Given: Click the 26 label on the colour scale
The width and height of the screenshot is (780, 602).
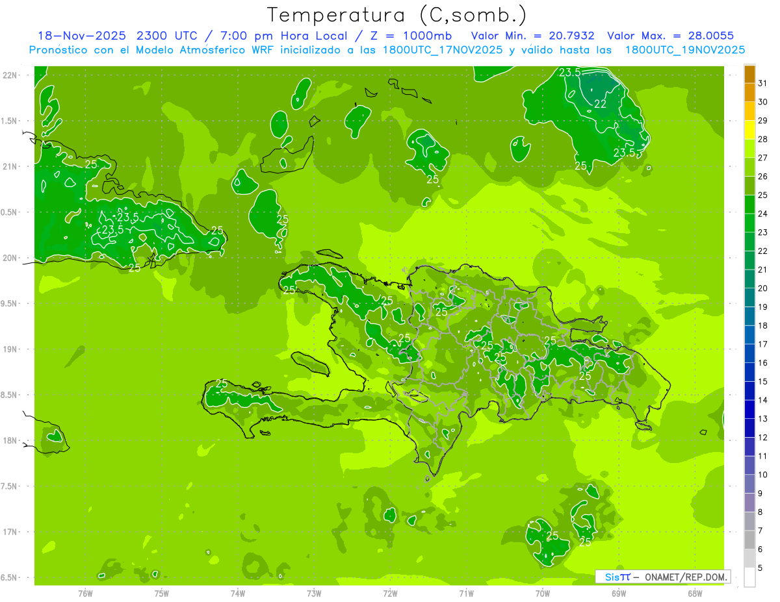Looking at the screenshot, I should (x=763, y=177).
